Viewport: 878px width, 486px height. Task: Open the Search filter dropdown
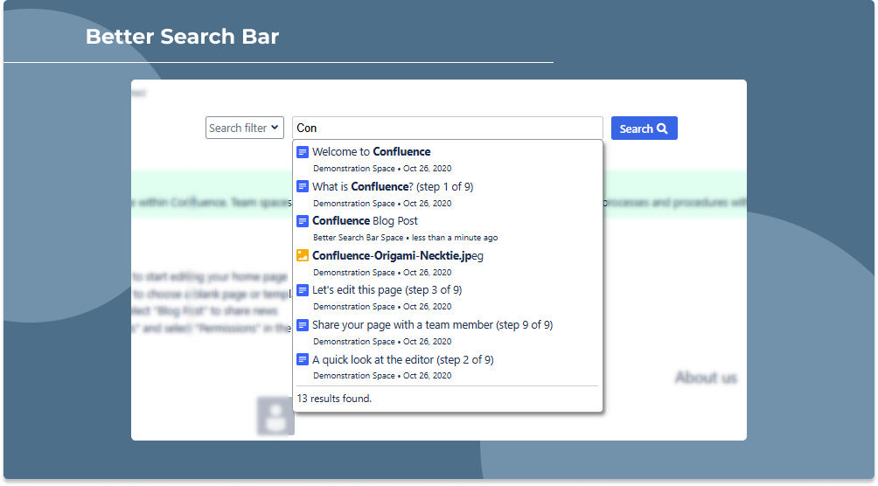(x=245, y=128)
